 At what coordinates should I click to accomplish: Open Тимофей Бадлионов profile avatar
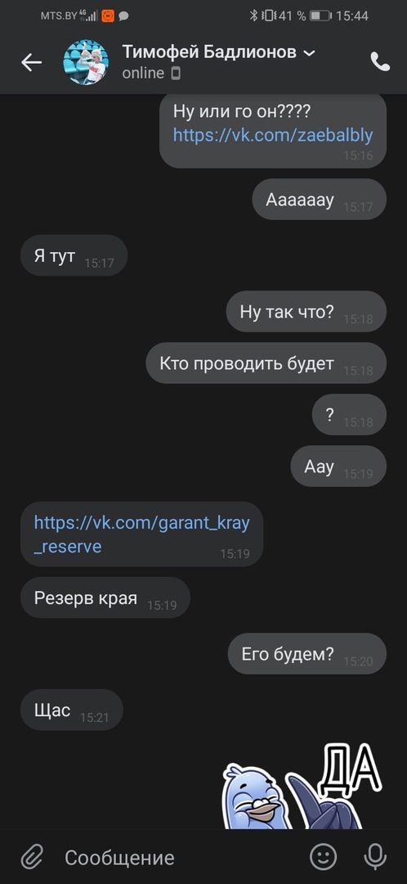click(x=86, y=62)
